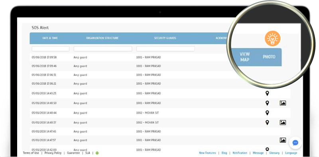Screen dimensions: 319x157
Task: View map pin for 05/01/2018 14:48:50 alert
Action: click(x=267, y=103)
